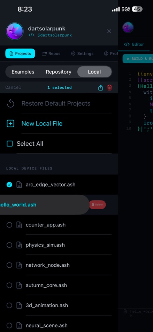Close the profile drawer with the X
Image resolution: width=153 pixels, height=332 pixels.
pyautogui.click(x=109, y=31)
